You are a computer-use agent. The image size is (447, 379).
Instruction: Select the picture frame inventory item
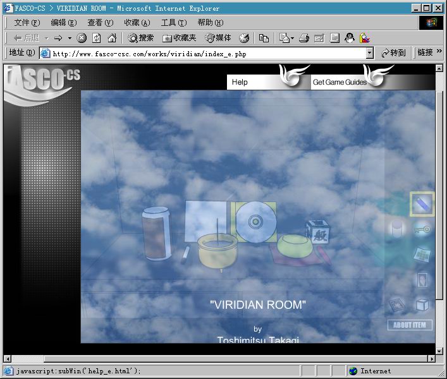pyautogui.click(x=397, y=304)
